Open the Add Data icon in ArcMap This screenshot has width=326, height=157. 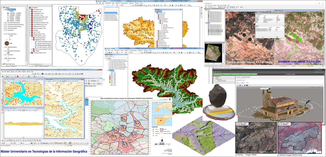coord(126,52)
